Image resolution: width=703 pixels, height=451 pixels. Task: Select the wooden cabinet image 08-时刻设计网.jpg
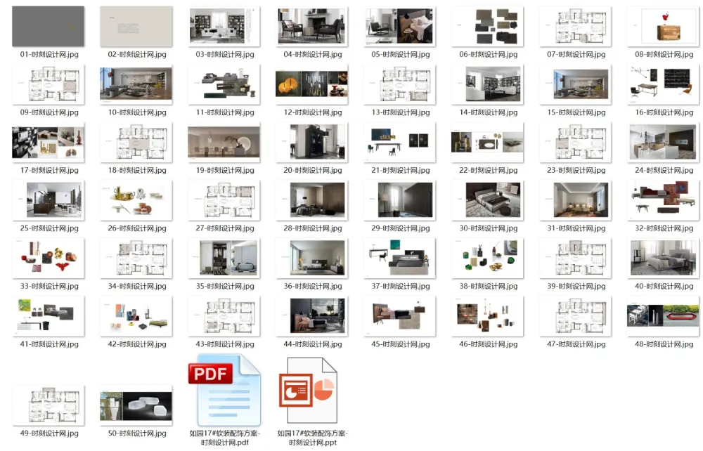tap(663, 26)
